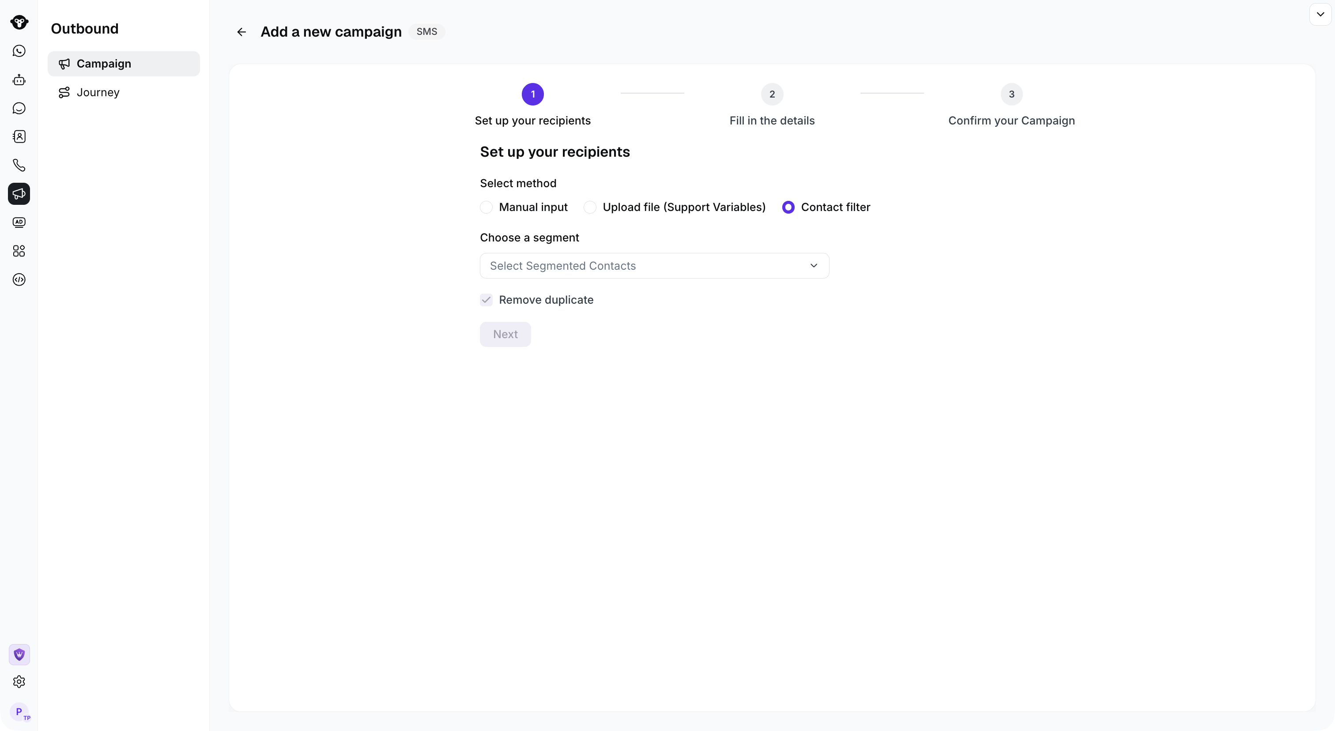
Task: Click the purple shield crown icon
Action: click(x=19, y=655)
